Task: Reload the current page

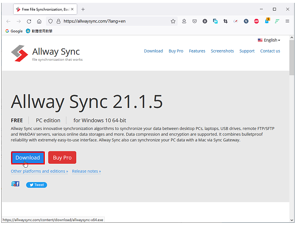Action: pos(29,22)
